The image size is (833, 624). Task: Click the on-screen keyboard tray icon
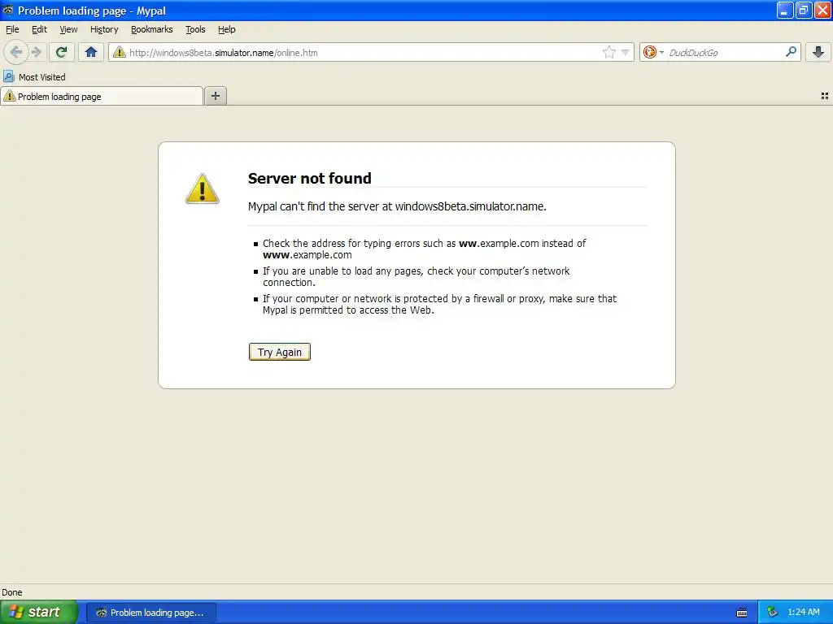742,613
